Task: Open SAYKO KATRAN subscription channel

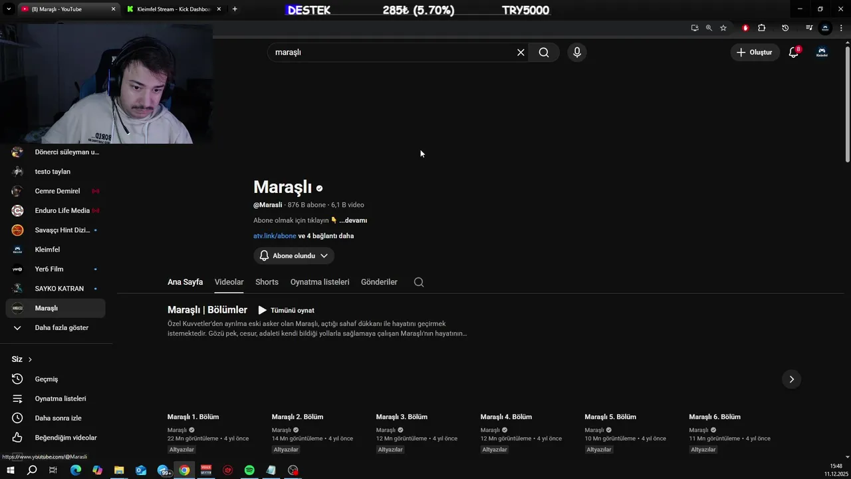Action: coord(56,289)
